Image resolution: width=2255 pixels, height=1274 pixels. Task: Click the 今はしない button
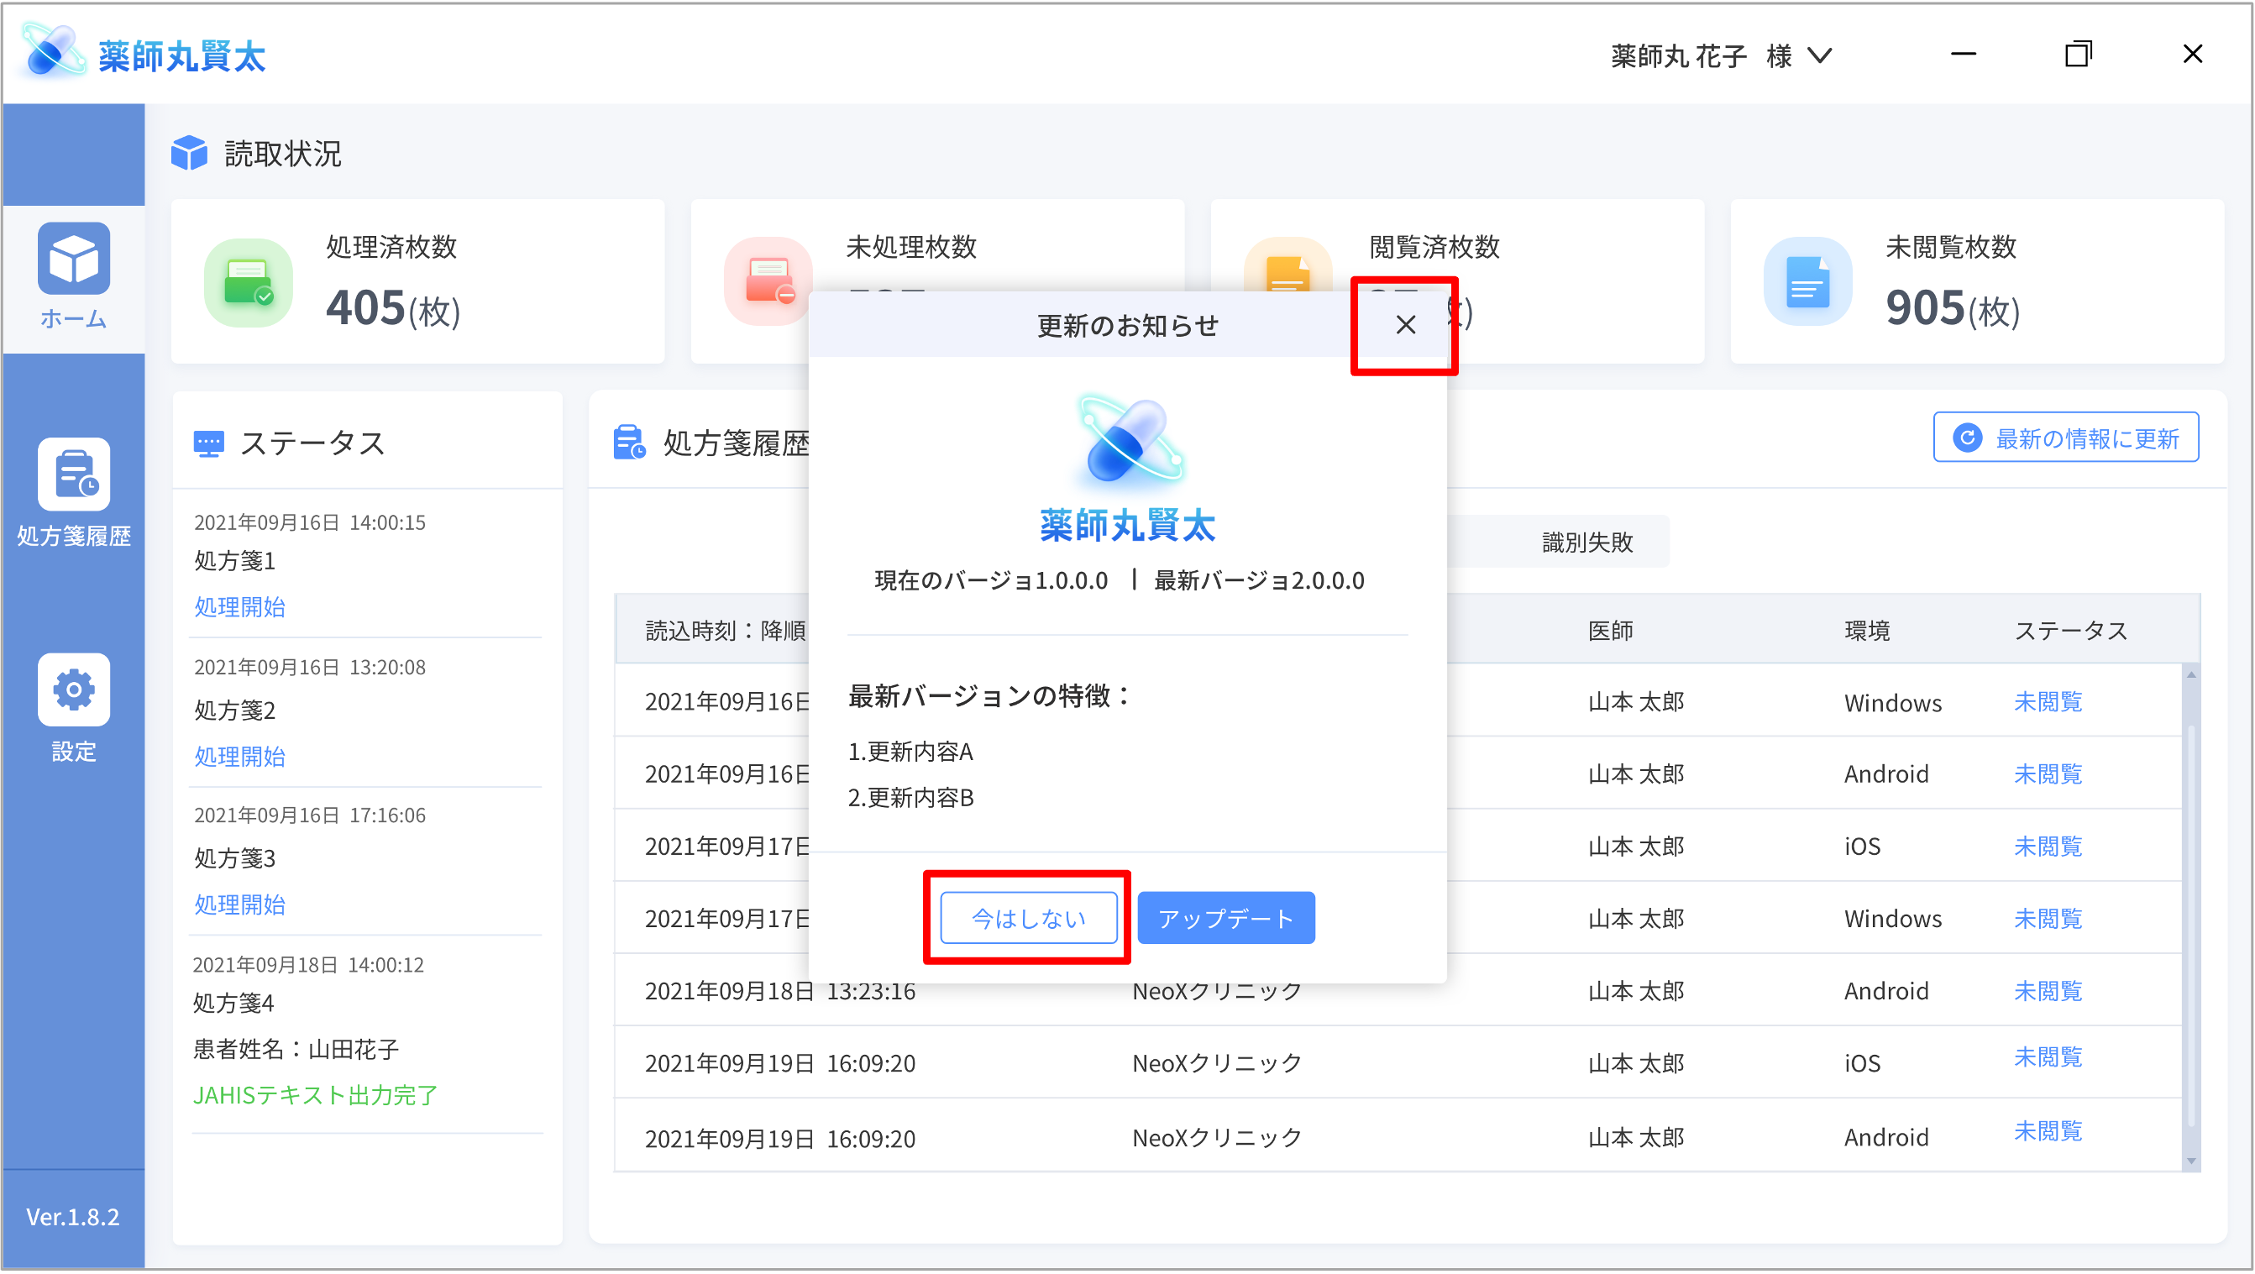[x=1029, y=918]
